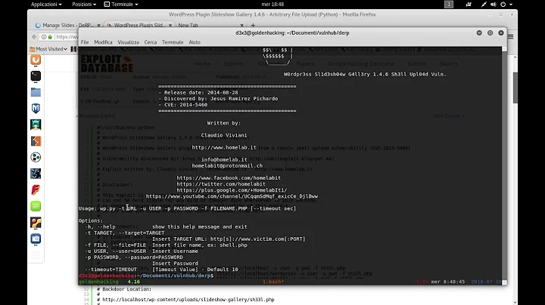The width and height of the screenshot is (545, 305).
Task: Click the tmux window label 1:bash*
Action: 272,282
